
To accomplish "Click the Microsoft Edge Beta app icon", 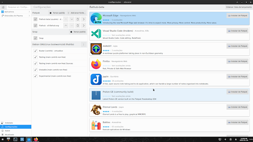I will pos(96,19).
